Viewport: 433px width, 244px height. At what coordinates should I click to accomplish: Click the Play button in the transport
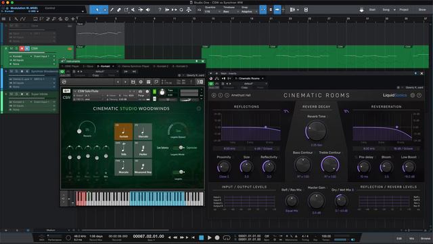(209, 237)
